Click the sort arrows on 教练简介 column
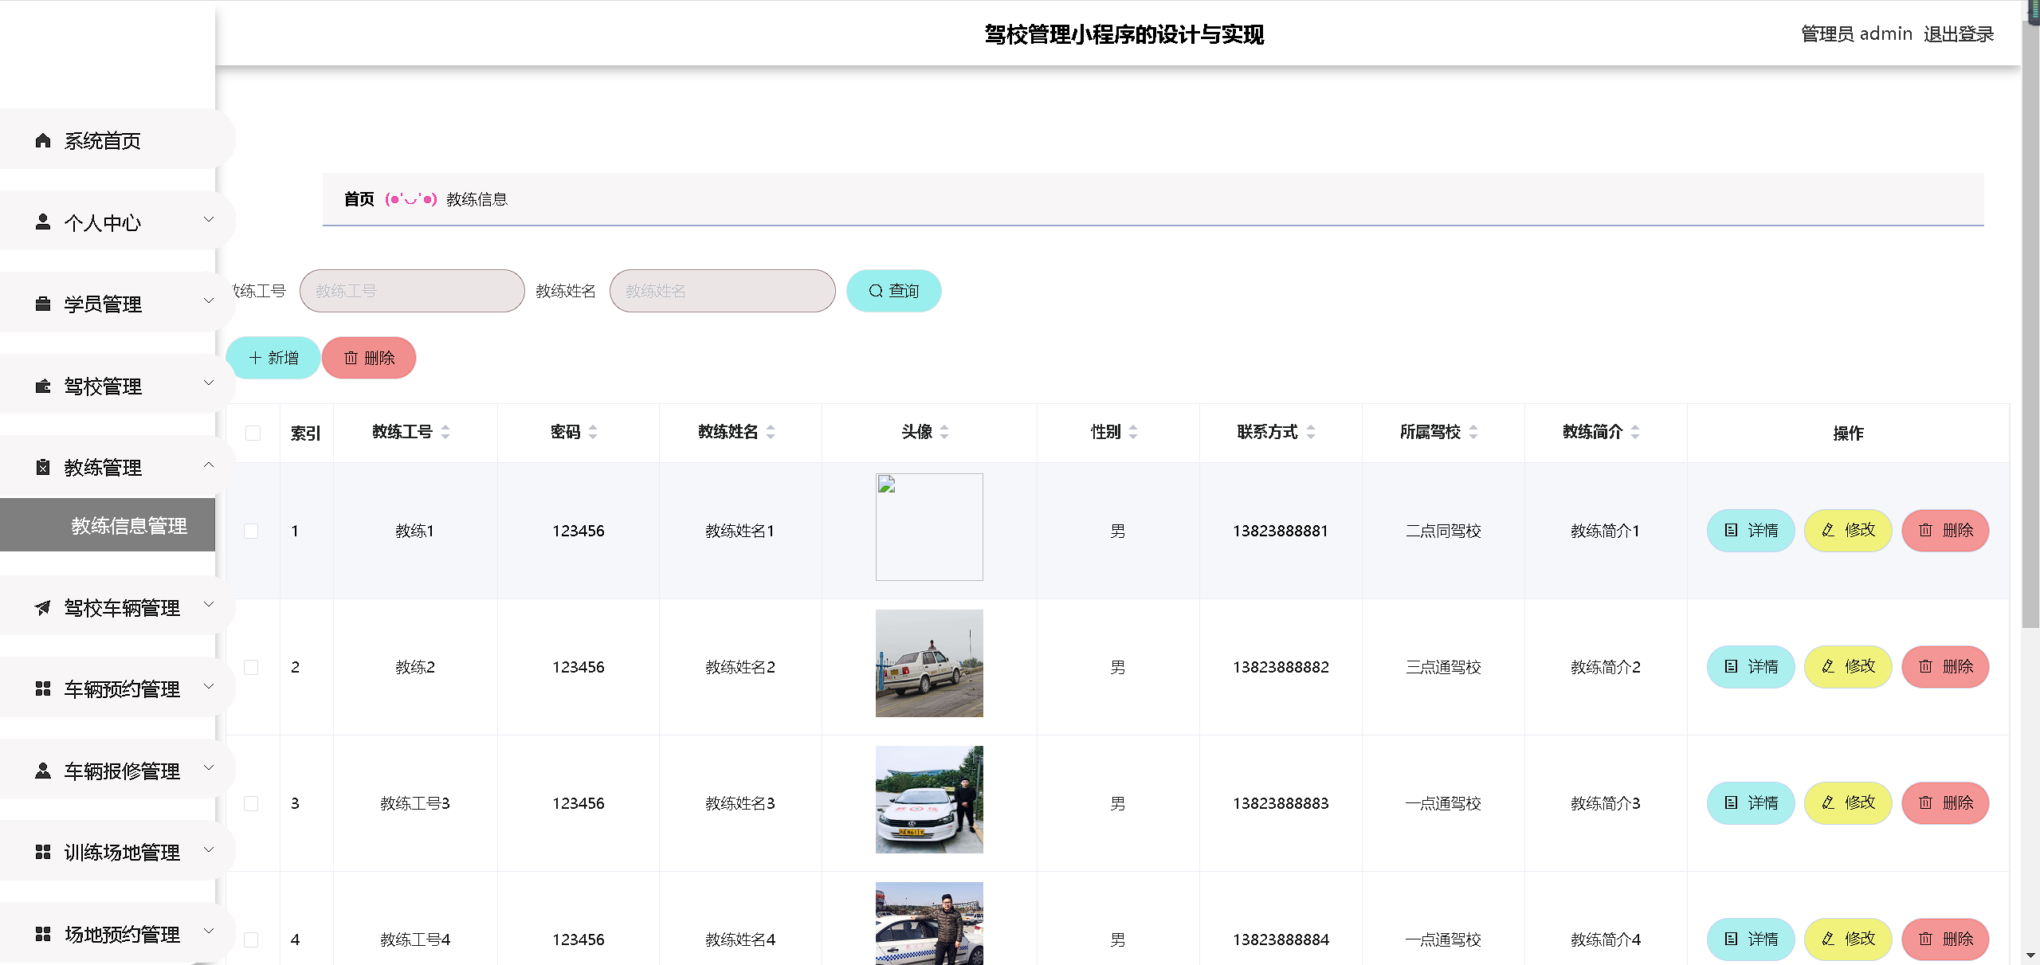The width and height of the screenshot is (2040, 965). [1635, 432]
